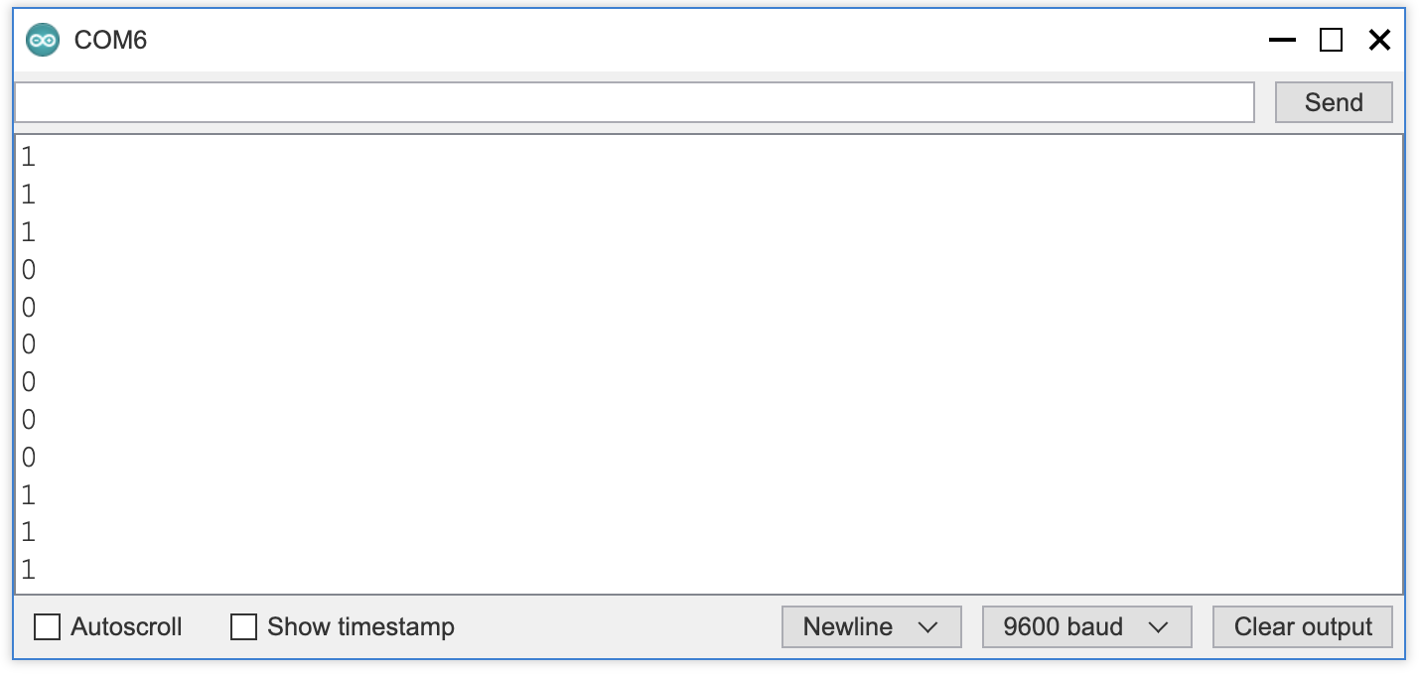Viewport: 1420px width, 677px height.
Task: Click the Show timestamp label text
Action: [x=360, y=627]
